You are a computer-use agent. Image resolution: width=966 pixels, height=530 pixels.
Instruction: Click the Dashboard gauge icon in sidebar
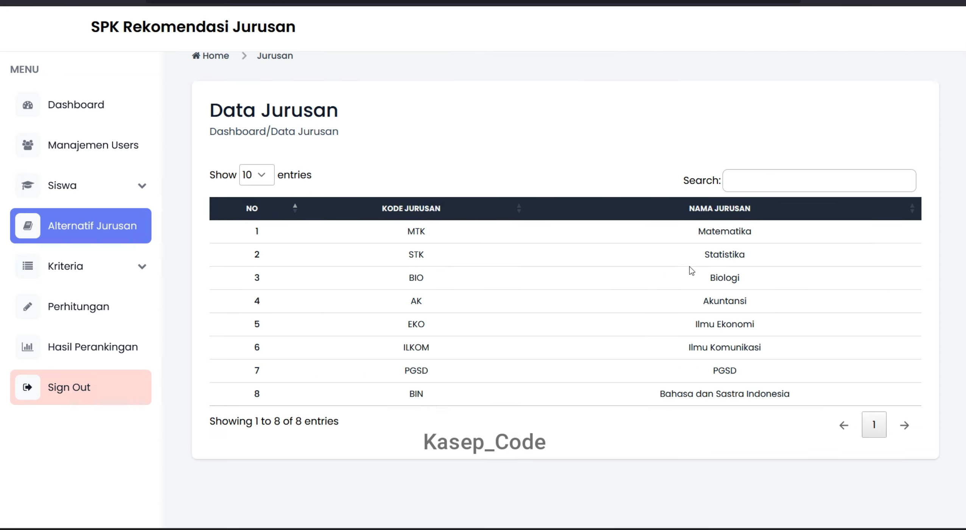pos(28,105)
